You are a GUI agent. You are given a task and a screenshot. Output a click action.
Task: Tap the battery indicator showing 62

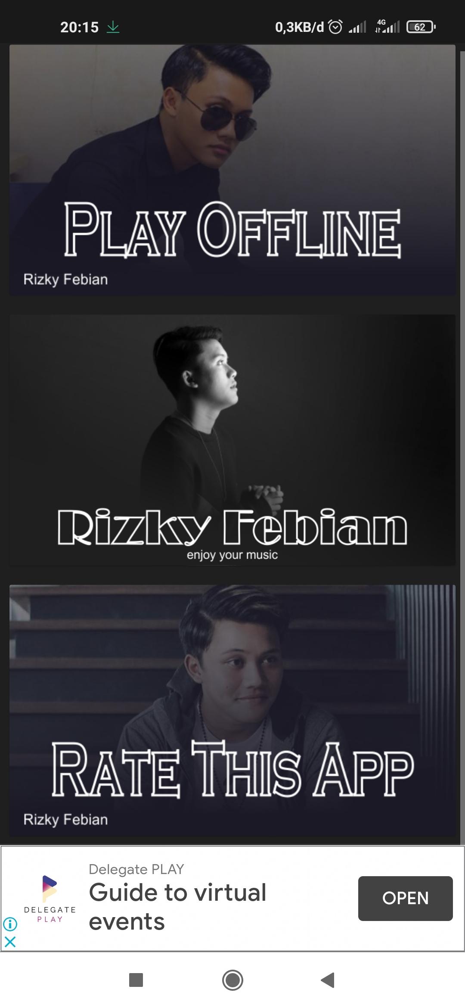(x=421, y=27)
